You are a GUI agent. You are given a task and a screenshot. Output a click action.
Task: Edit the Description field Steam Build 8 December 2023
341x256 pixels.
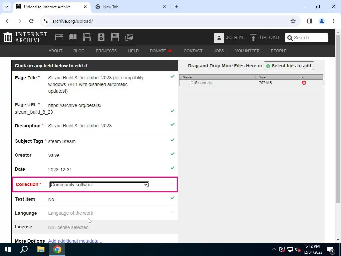click(x=80, y=126)
